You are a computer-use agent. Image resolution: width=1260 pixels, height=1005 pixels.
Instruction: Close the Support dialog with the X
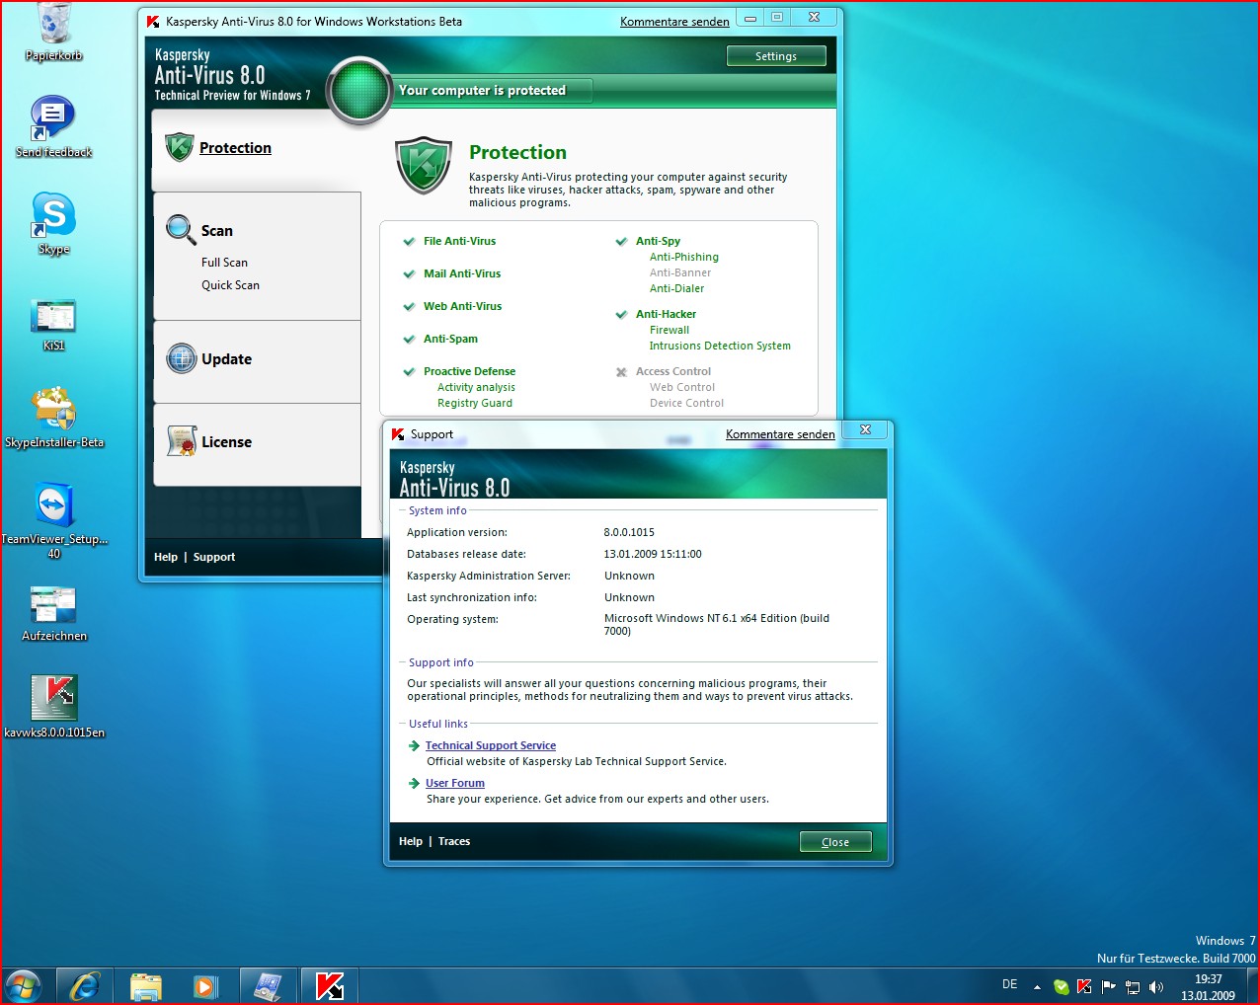coord(865,430)
